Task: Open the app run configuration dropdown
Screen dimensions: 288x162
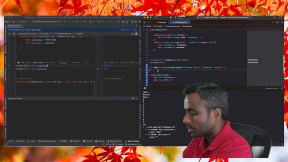Action: (x=24, y=22)
